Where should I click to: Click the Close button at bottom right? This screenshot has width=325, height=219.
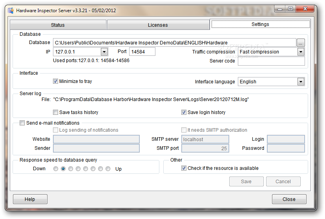point(289,199)
